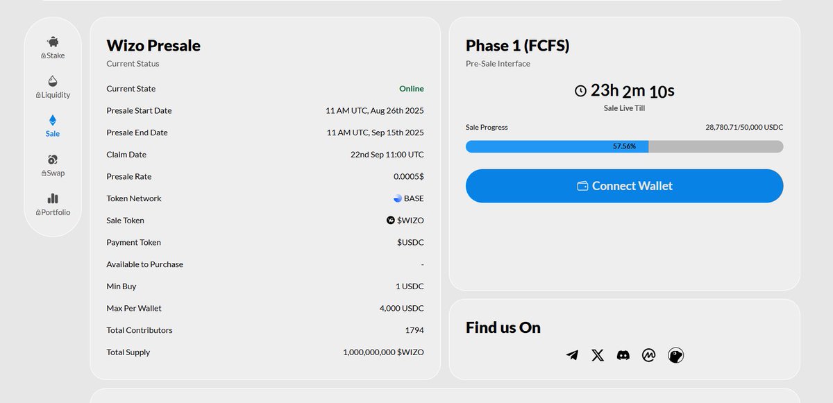833x403 pixels.
Task: Click the '4,000 USDC' max per wallet value
Action: [401, 308]
